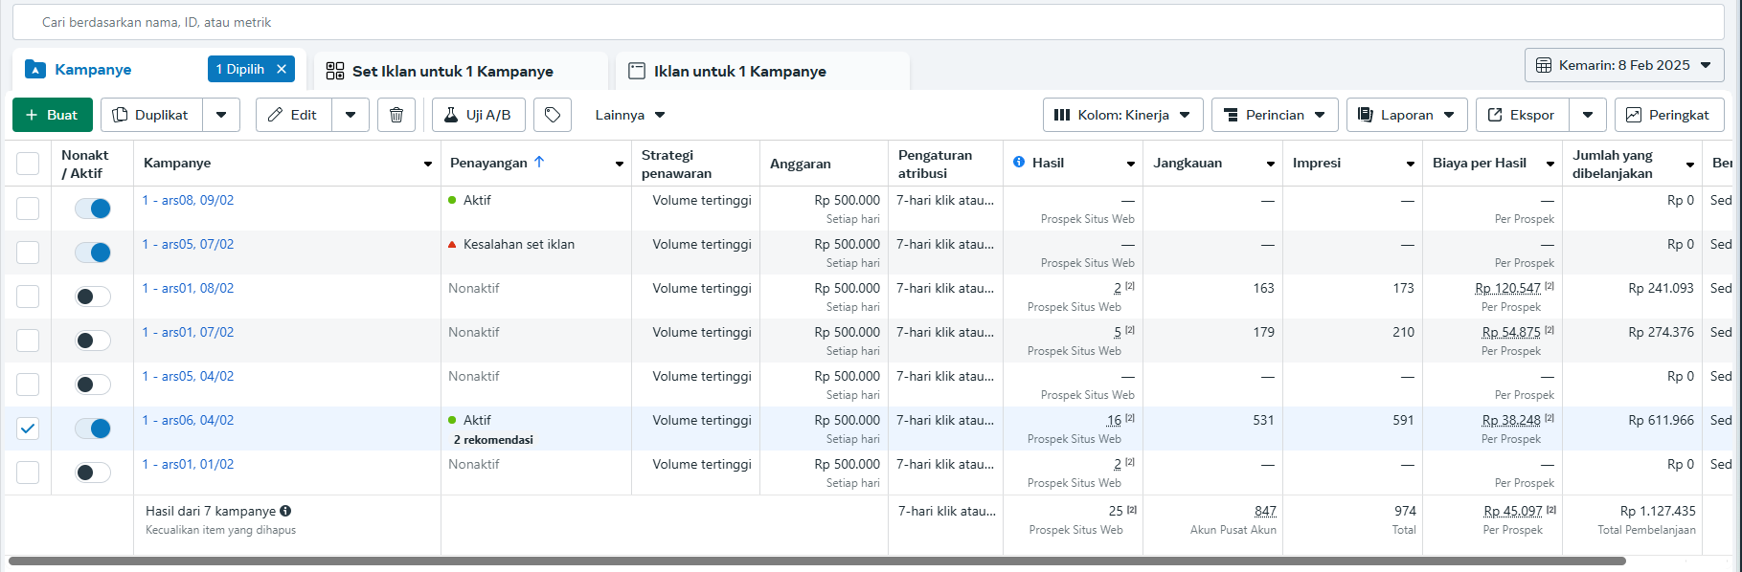Screen dimensions: 1742x572
Task: Click the info icon beside Hasil dari 7 kampanye
Action: pyautogui.click(x=285, y=511)
